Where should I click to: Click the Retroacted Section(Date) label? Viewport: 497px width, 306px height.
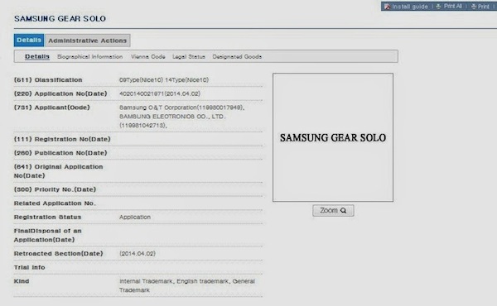pyautogui.click(x=59, y=253)
